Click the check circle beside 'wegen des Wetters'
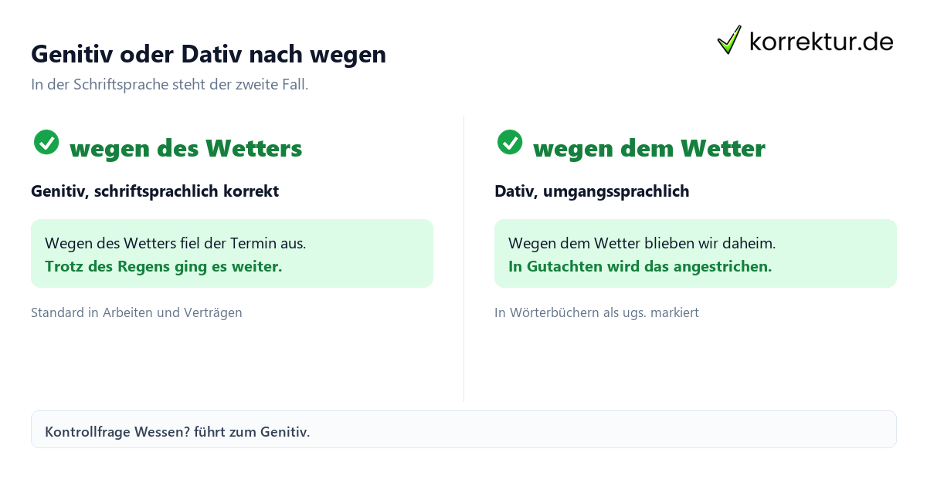The width and height of the screenshot is (927, 486). point(46,142)
